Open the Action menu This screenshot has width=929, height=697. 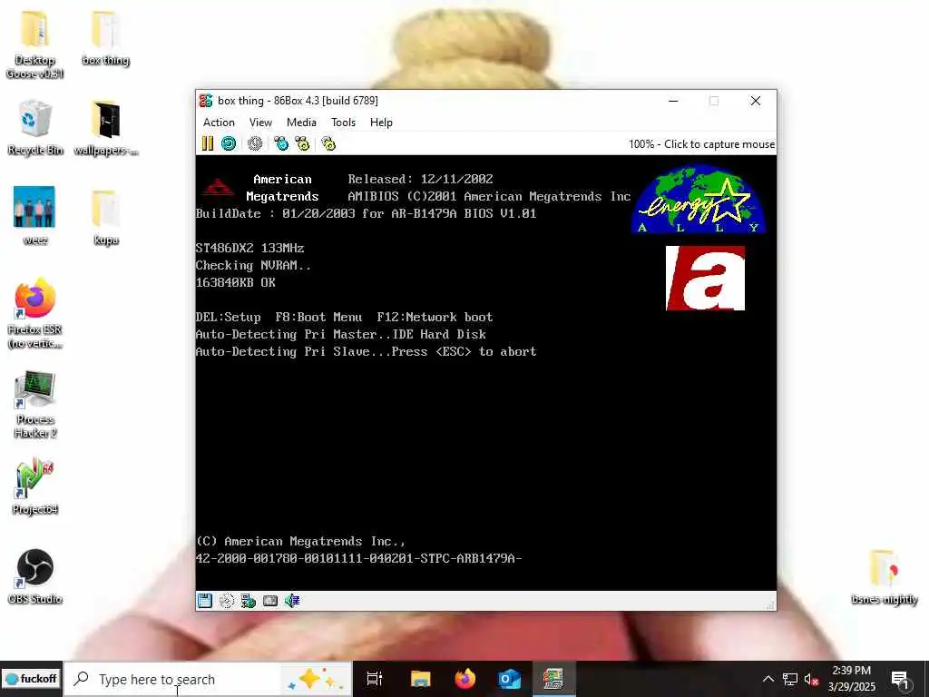(x=219, y=123)
